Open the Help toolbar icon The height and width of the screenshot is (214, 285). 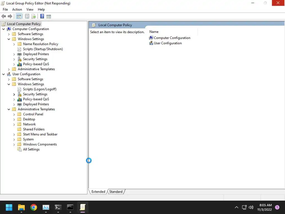coord(42,16)
